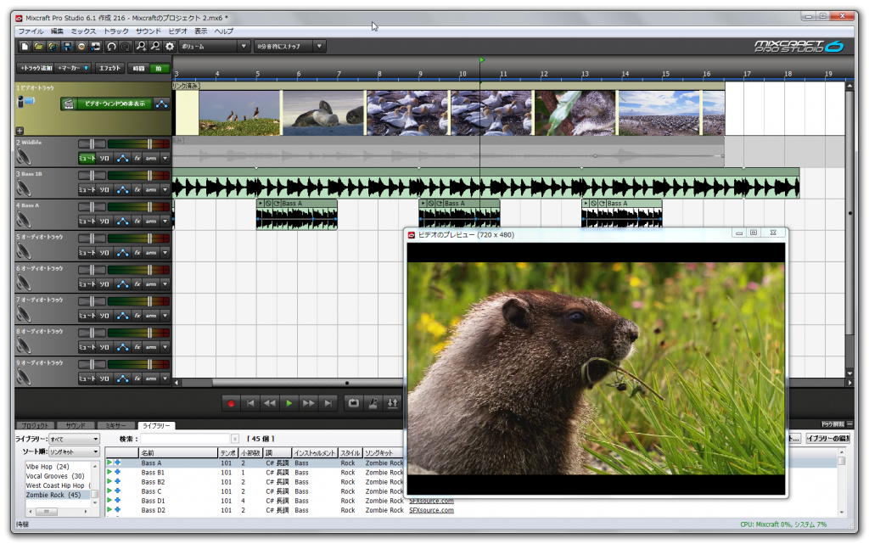Open the library category dropdown
The height and width of the screenshot is (544, 869).
[74, 440]
